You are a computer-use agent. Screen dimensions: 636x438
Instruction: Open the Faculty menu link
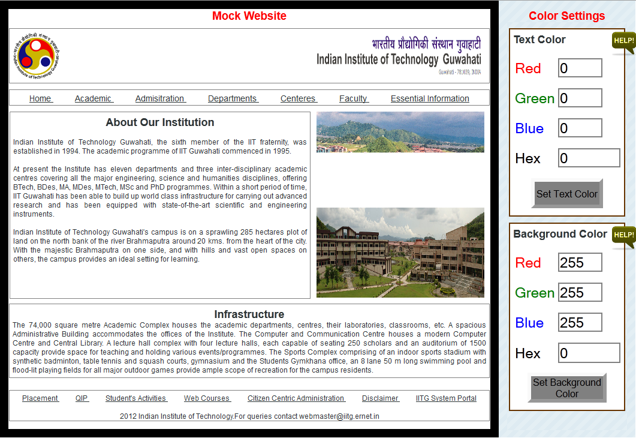[354, 98]
